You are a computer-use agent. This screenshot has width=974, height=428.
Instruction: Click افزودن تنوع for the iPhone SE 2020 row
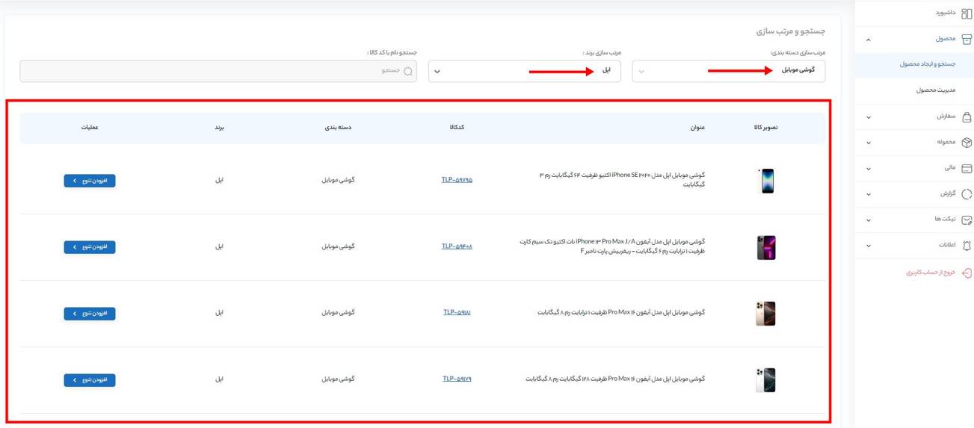(x=90, y=181)
